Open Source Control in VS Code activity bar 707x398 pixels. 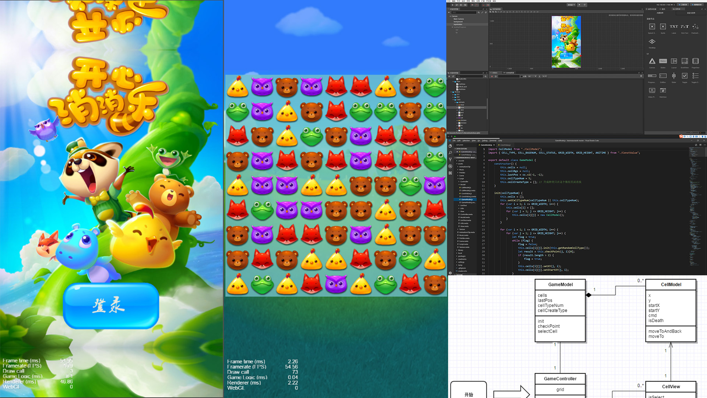450,159
